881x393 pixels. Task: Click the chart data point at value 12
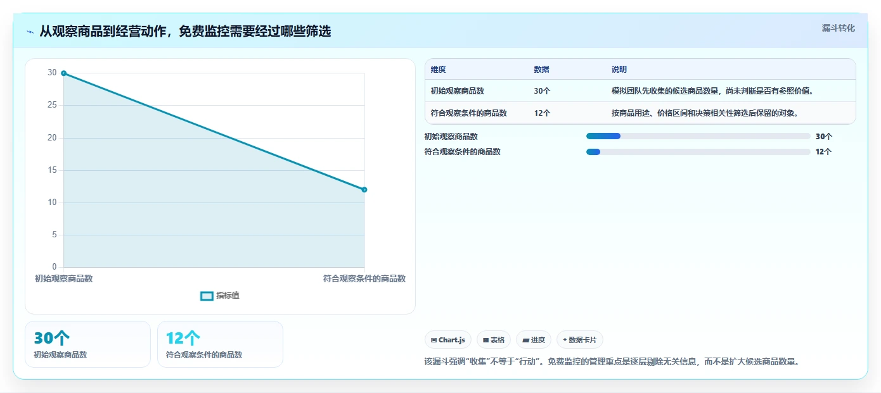pyautogui.click(x=364, y=190)
